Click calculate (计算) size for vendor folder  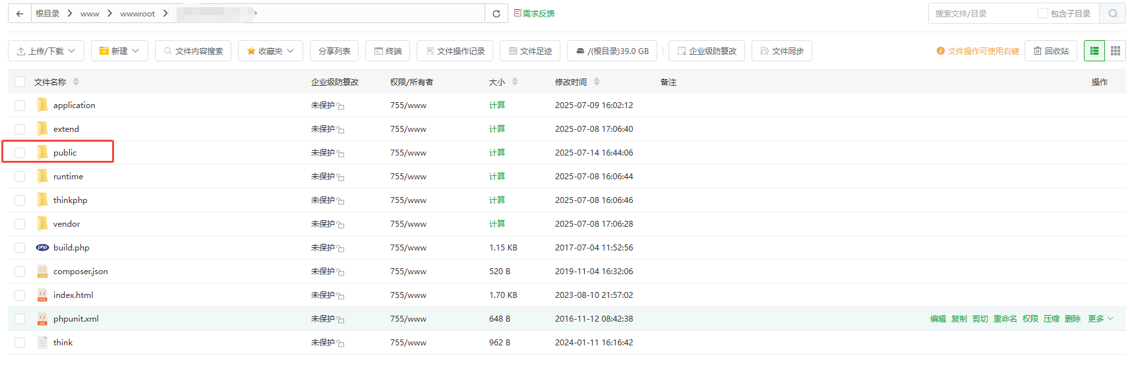(497, 224)
